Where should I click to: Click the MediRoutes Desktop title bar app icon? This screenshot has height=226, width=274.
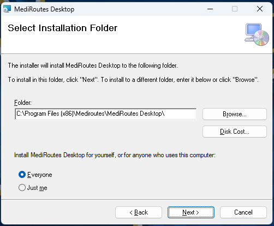point(7,9)
